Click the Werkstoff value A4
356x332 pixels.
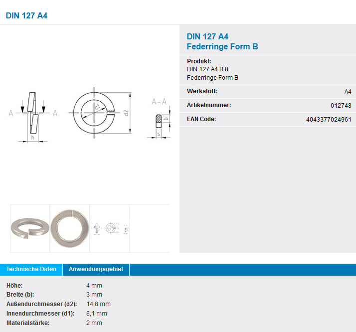(x=348, y=92)
